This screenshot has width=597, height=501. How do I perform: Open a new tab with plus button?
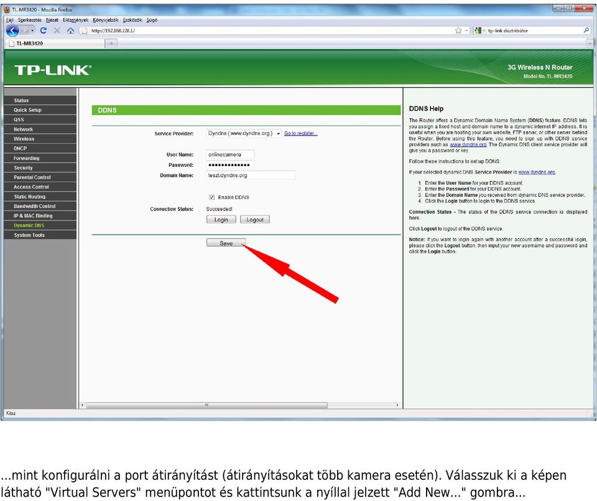coord(111,44)
